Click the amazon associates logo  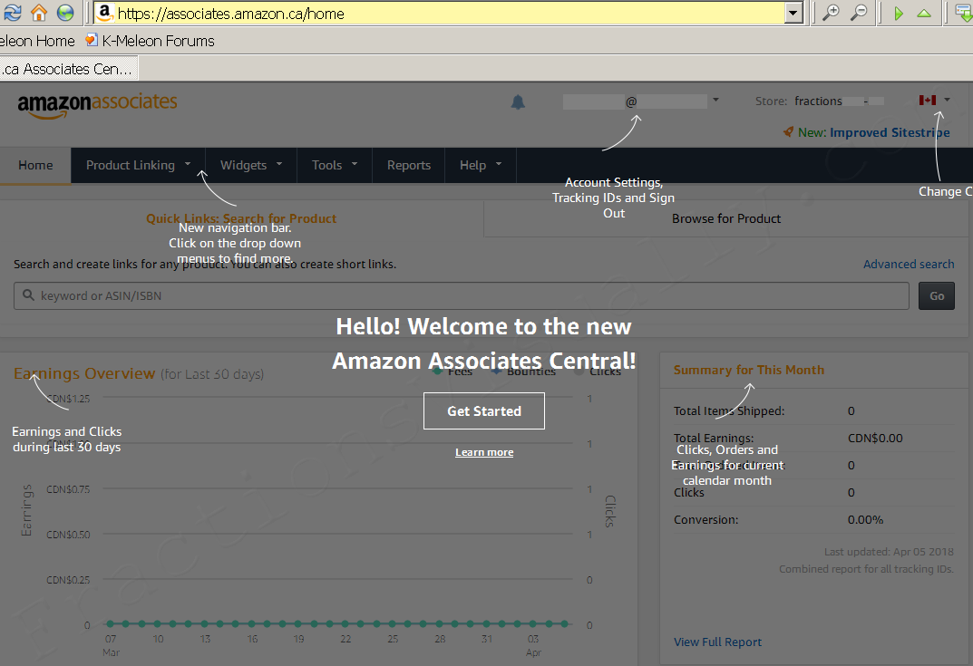tap(97, 104)
